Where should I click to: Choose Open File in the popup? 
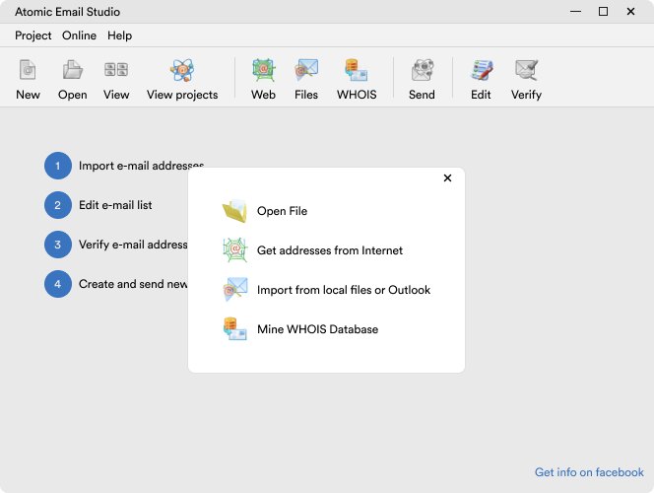(x=282, y=211)
